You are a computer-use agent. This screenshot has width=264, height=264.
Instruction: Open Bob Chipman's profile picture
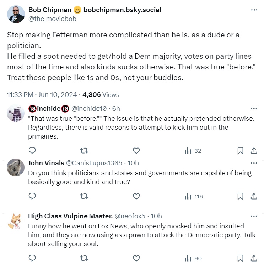tap(16, 15)
